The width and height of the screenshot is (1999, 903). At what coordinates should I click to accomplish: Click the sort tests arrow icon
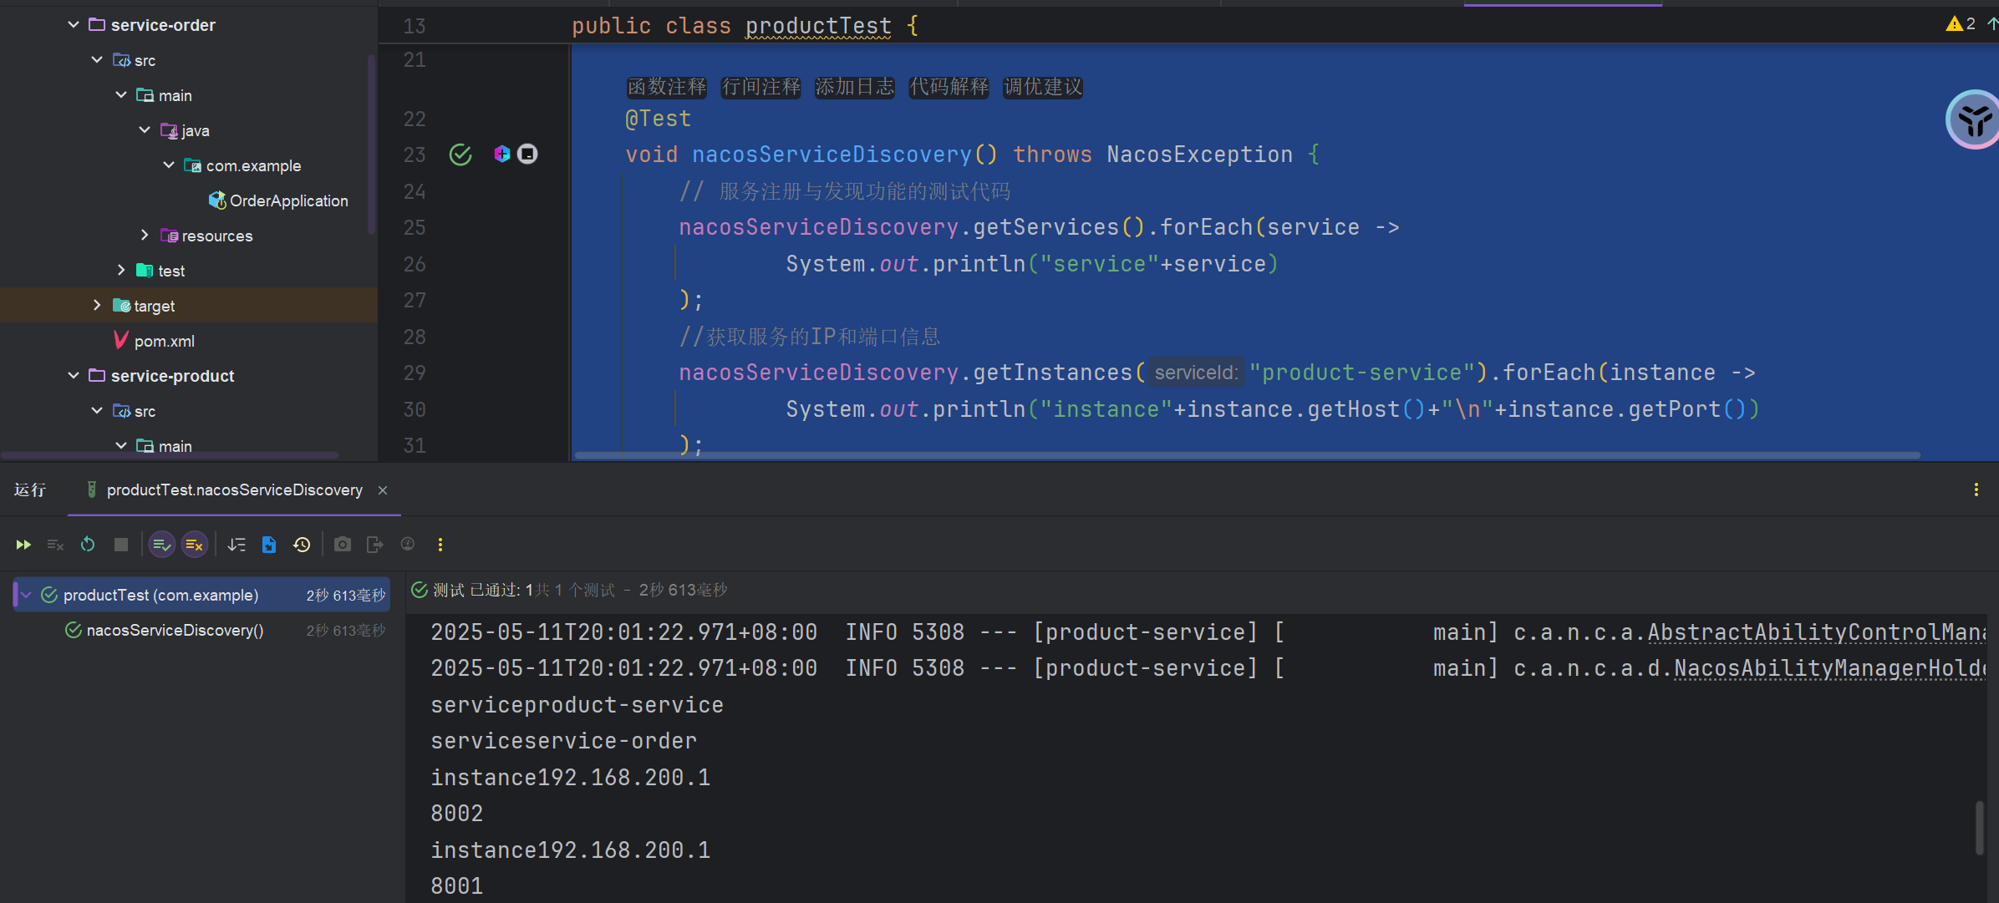pyautogui.click(x=237, y=545)
